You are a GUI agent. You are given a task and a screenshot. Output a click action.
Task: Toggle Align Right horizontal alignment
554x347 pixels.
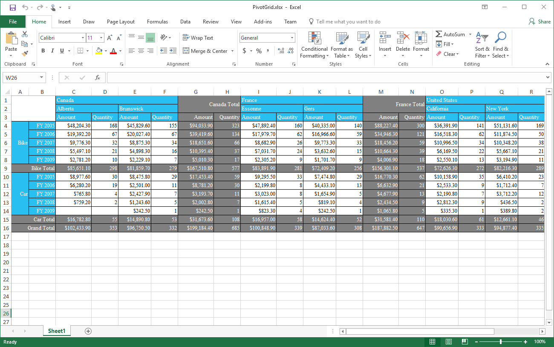150,51
